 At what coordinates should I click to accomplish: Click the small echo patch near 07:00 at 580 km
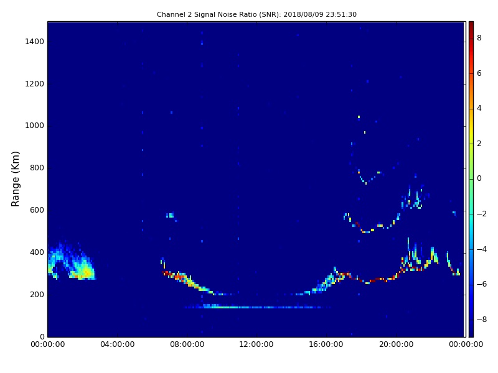click(x=171, y=216)
